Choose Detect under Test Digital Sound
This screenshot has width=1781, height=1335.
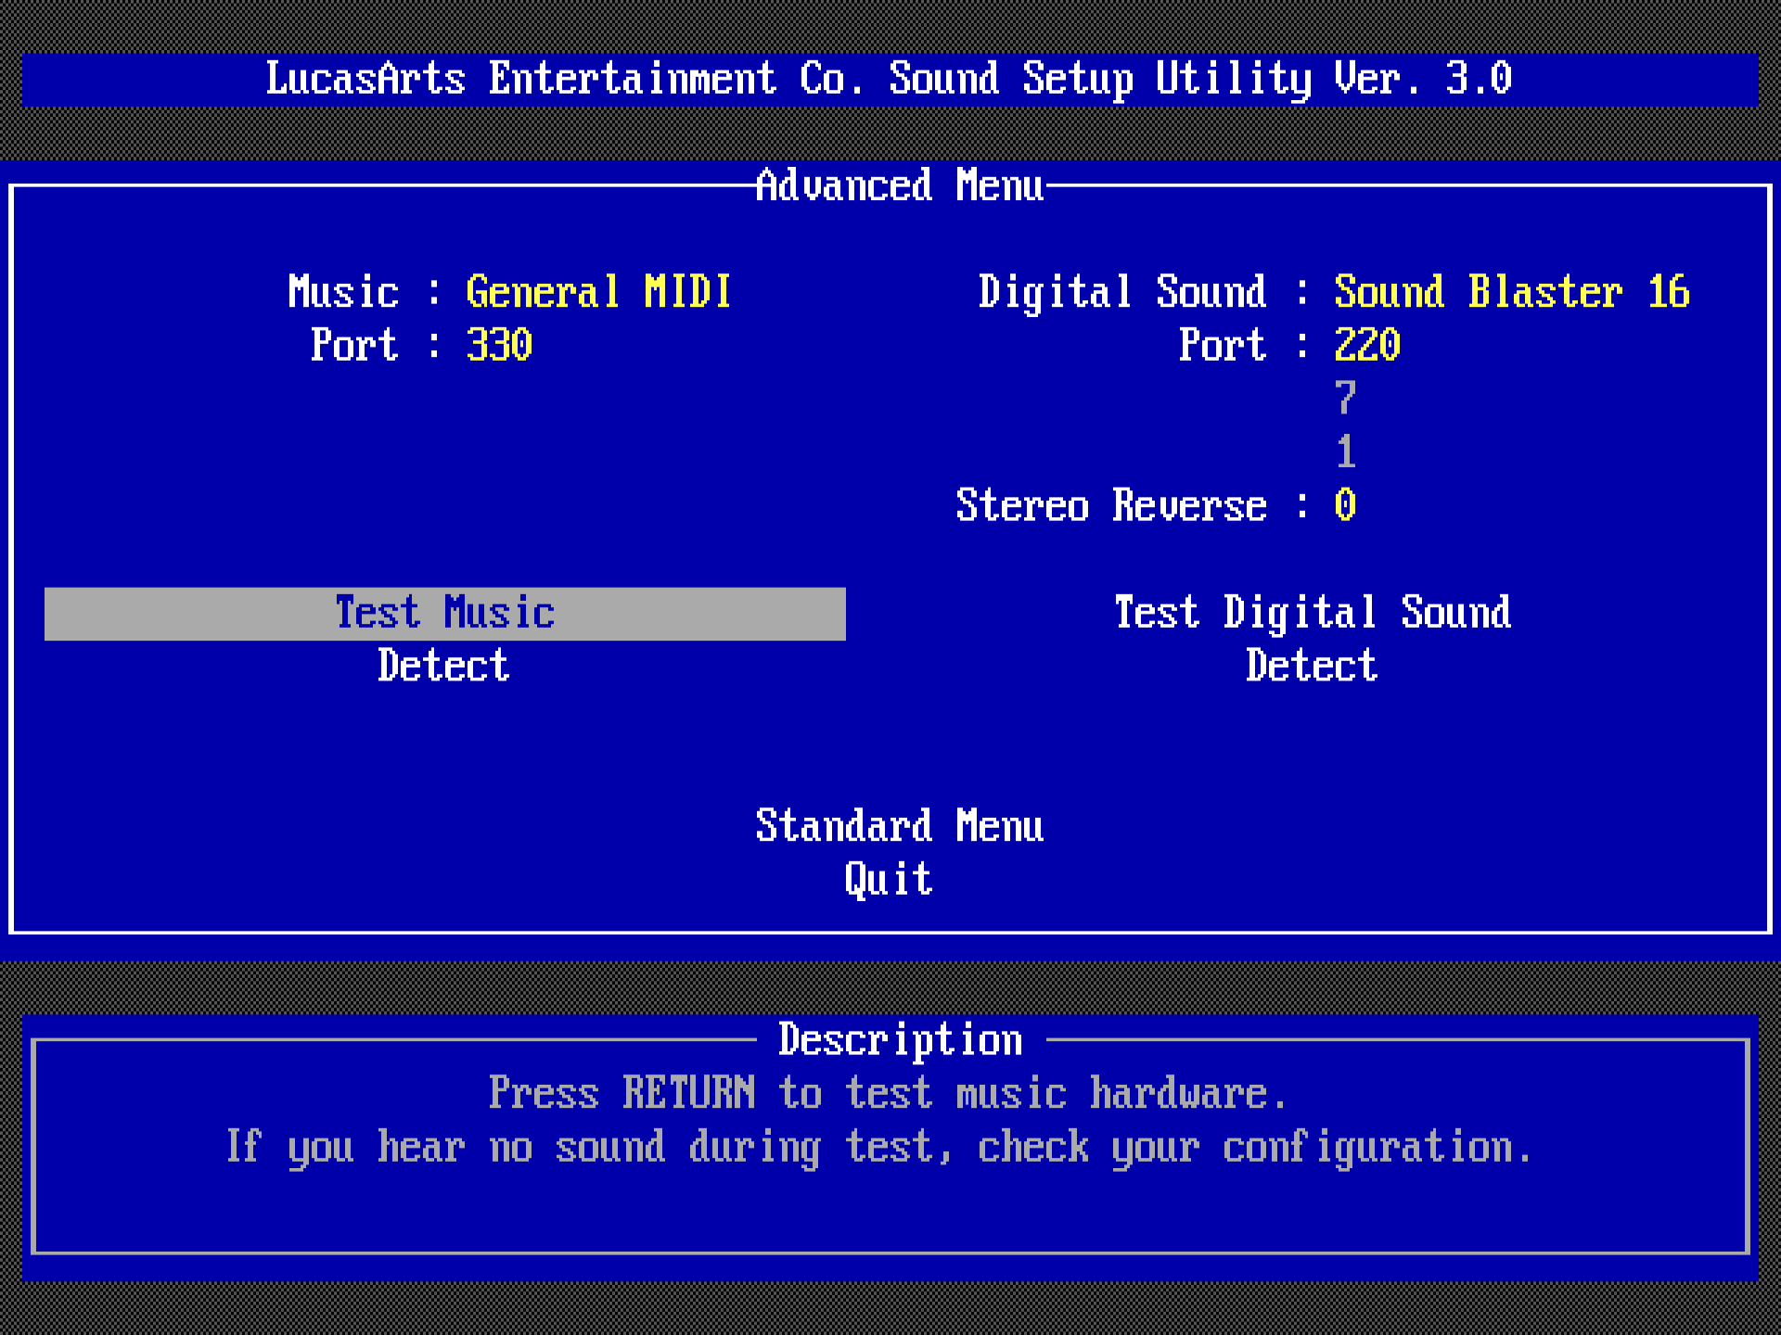pyautogui.click(x=1312, y=666)
